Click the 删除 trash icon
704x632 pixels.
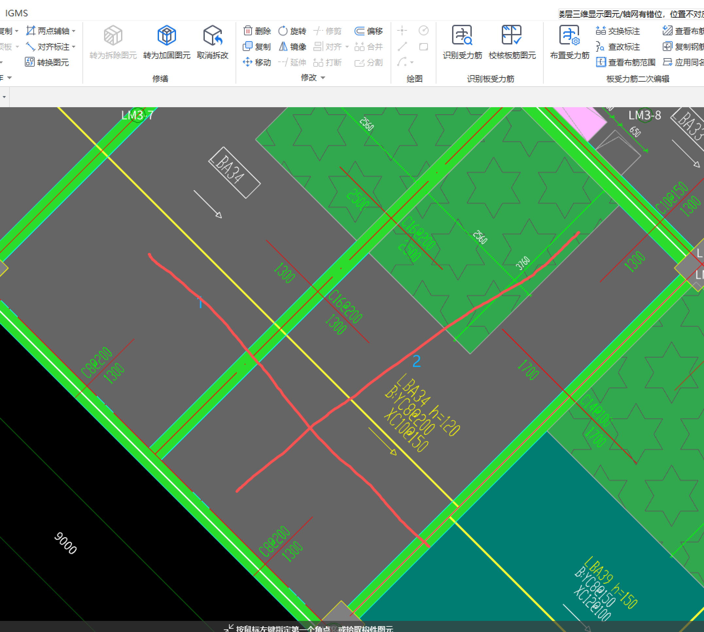[248, 31]
